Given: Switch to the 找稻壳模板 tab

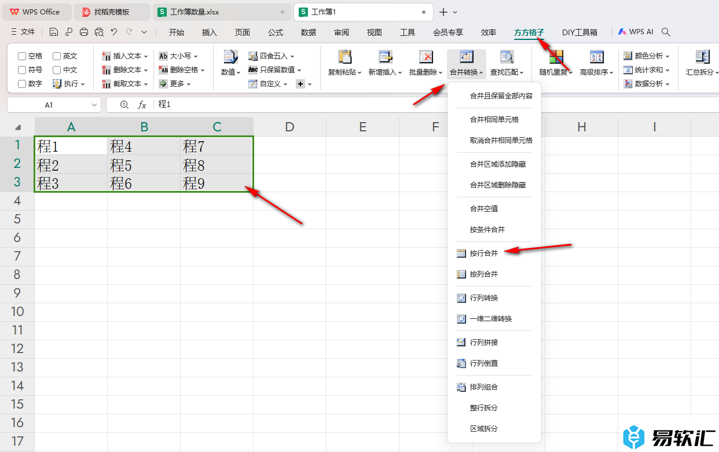Looking at the screenshot, I should (x=112, y=12).
